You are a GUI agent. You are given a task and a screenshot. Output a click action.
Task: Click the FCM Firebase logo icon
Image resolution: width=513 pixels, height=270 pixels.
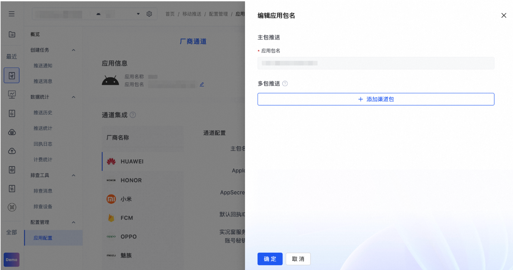pos(111,218)
